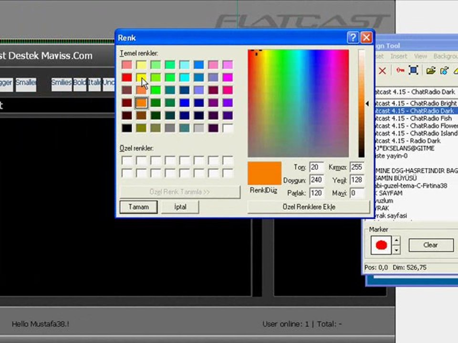Screen dimensions: 458x343
Task: Click the Smaller button in chat toolbar
Action: (x=26, y=84)
